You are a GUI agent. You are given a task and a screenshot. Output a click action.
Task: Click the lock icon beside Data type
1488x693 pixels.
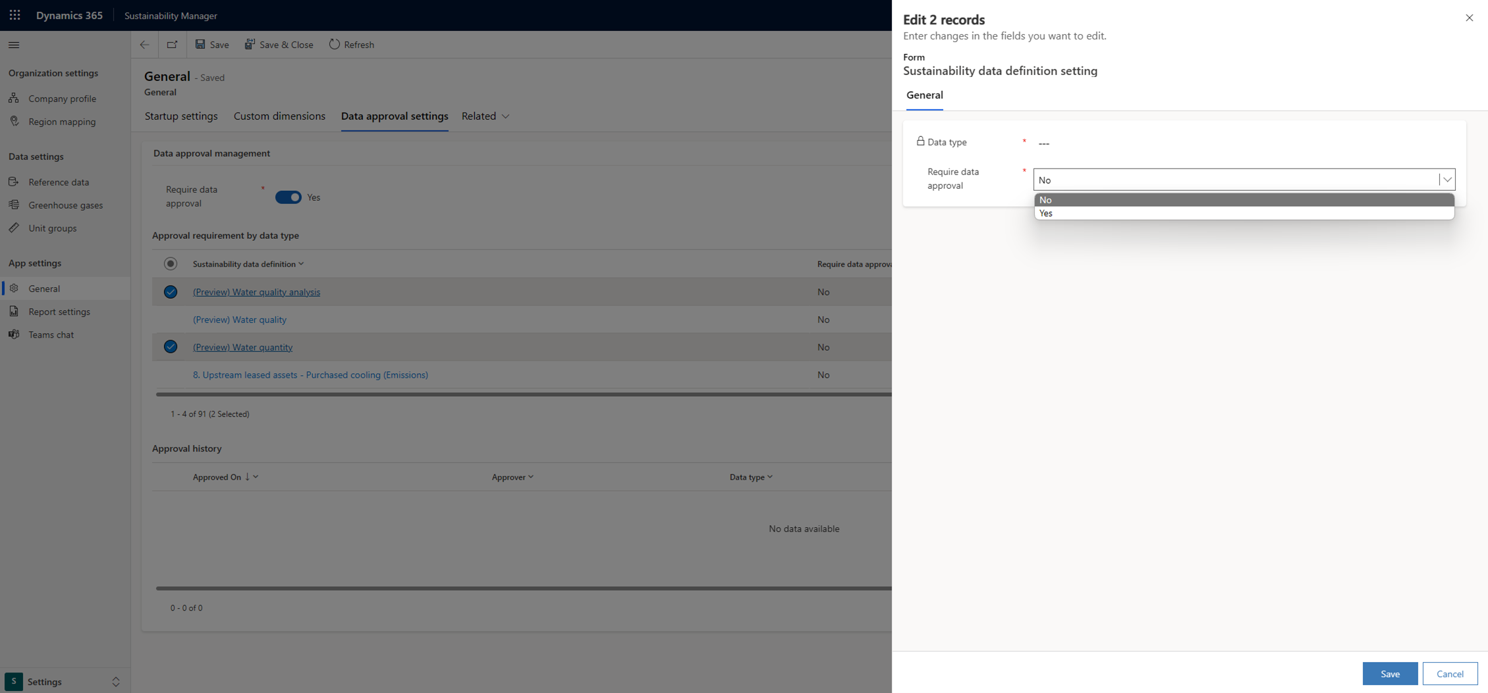920,141
